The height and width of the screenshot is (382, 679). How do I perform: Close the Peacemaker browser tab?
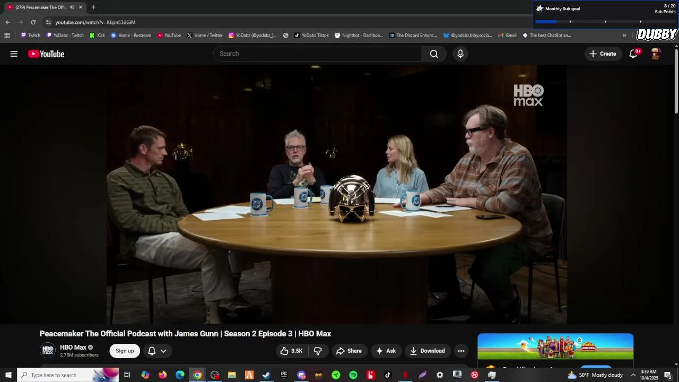tap(81, 7)
